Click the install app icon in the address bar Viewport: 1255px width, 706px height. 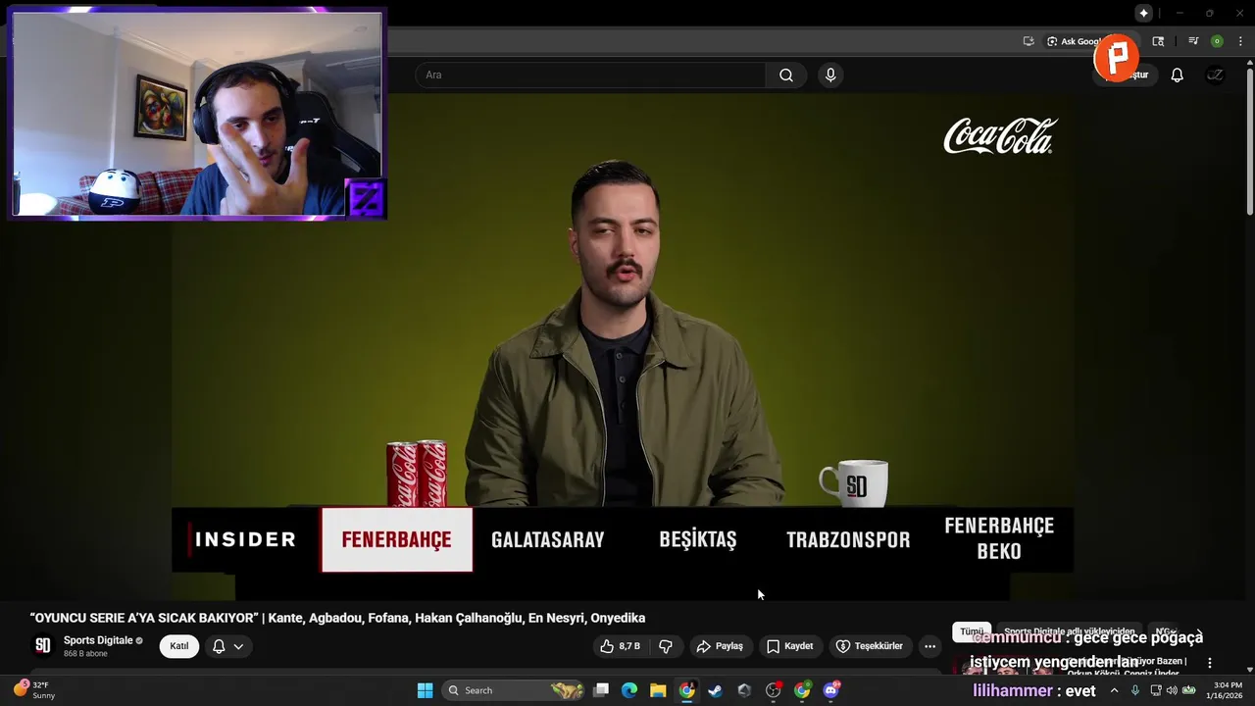pos(1029,41)
